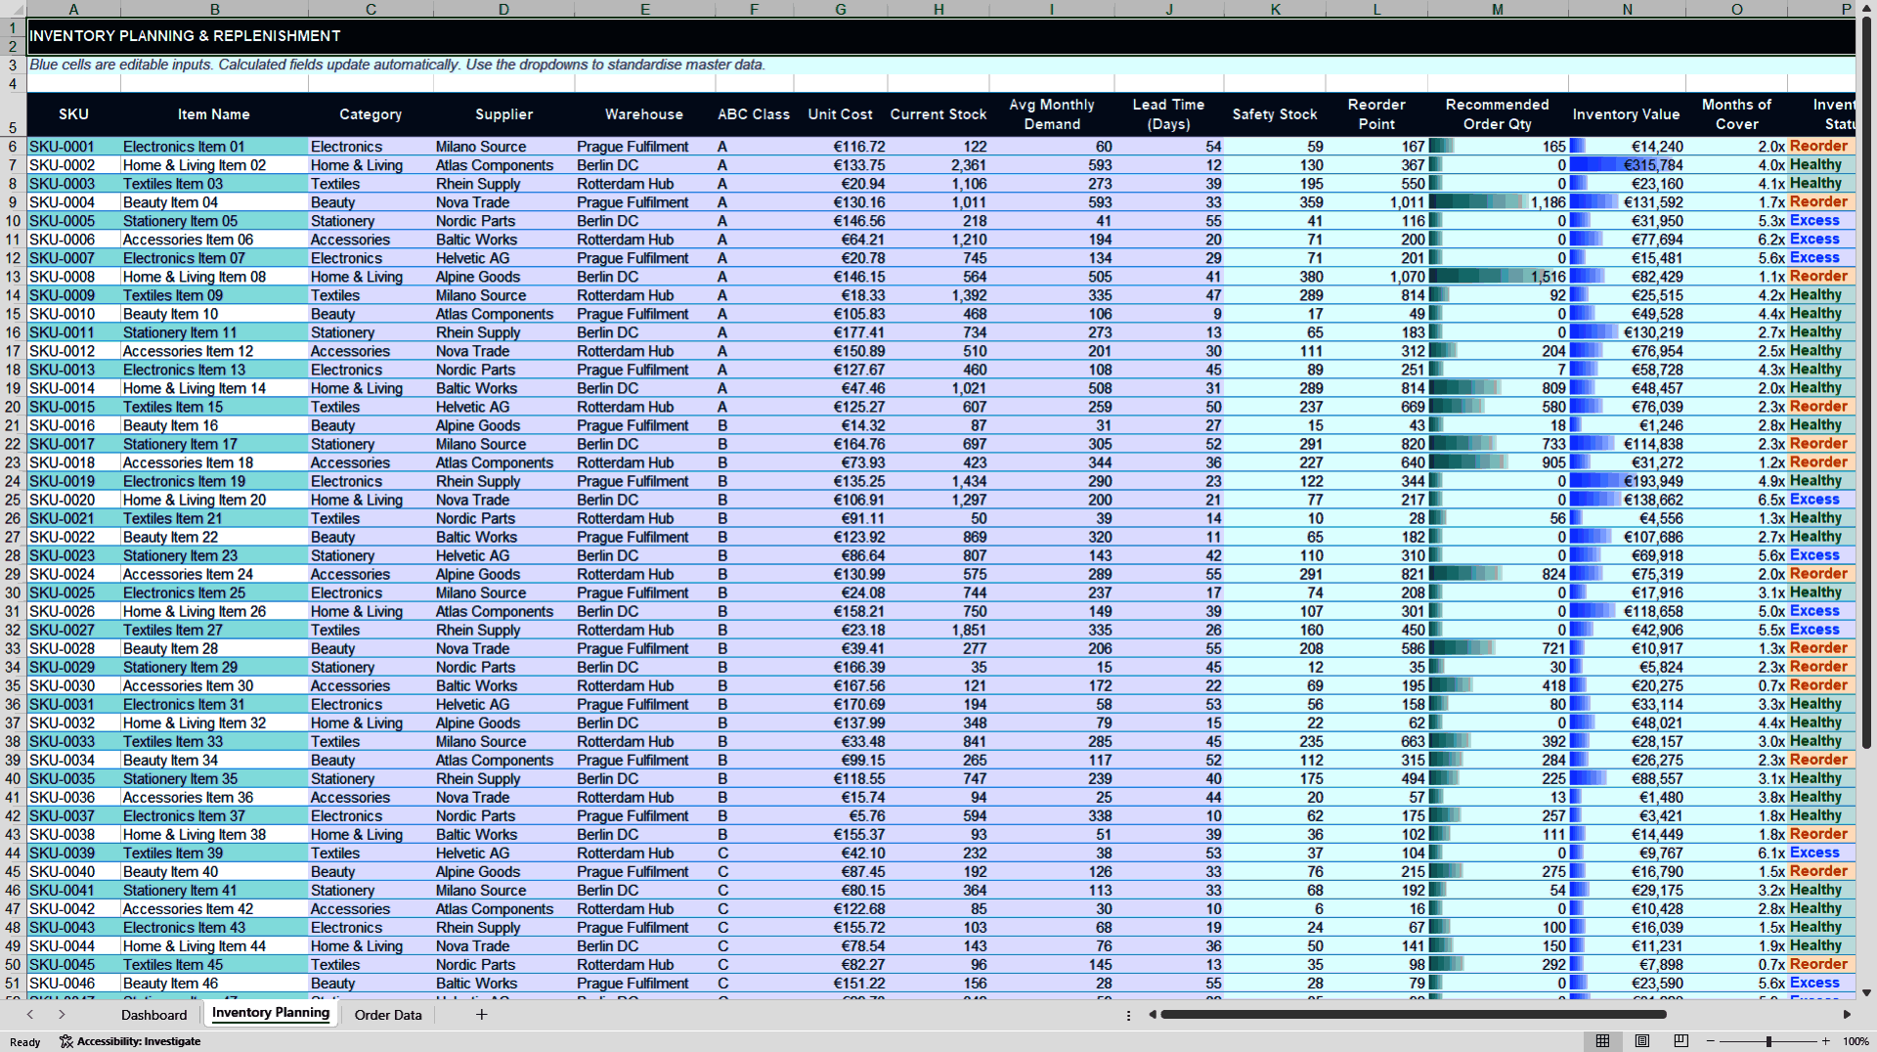This screenshot has height=1052, width=1877.
Task: Select inventory value €193,949 cell
Action: point(1628,481)
